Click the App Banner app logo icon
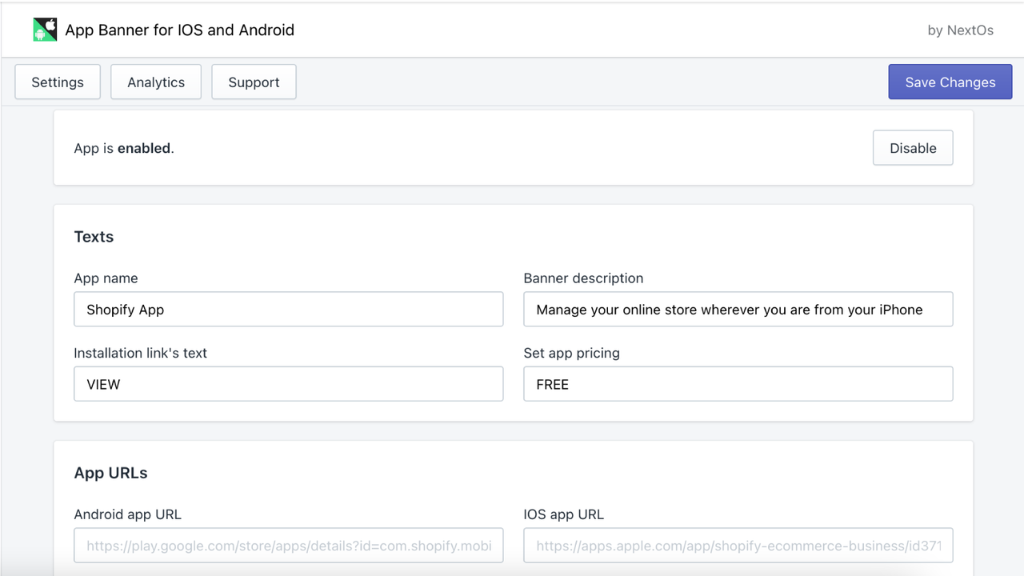This screenshot has width=1024, height=576. click(x=45, y=29)
